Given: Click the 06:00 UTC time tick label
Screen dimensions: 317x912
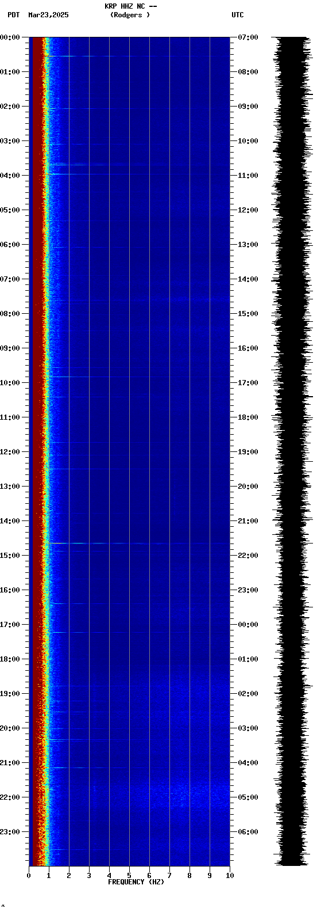Looking at the screenshot, I should pyautogui.click(x=248, y=832).
